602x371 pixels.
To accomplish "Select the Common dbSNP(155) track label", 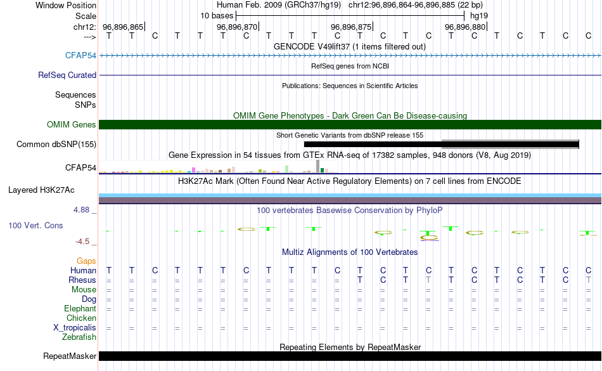I will tap(56, 144).
